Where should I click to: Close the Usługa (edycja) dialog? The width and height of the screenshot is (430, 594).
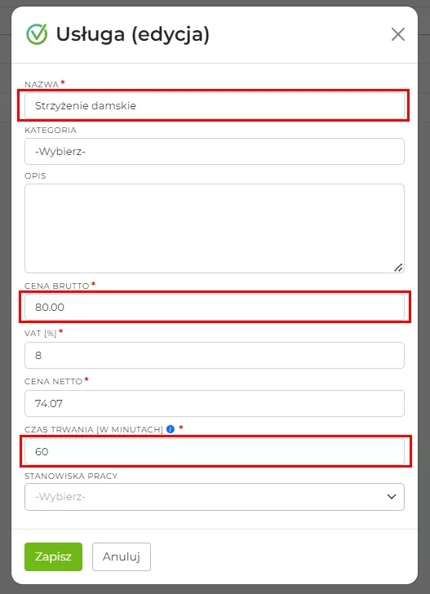(398, 34)
